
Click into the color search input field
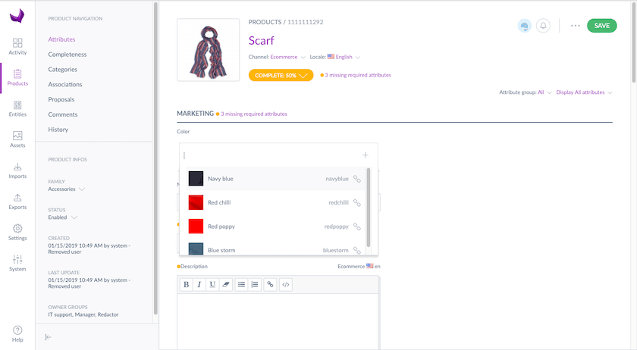click(272, 155)
